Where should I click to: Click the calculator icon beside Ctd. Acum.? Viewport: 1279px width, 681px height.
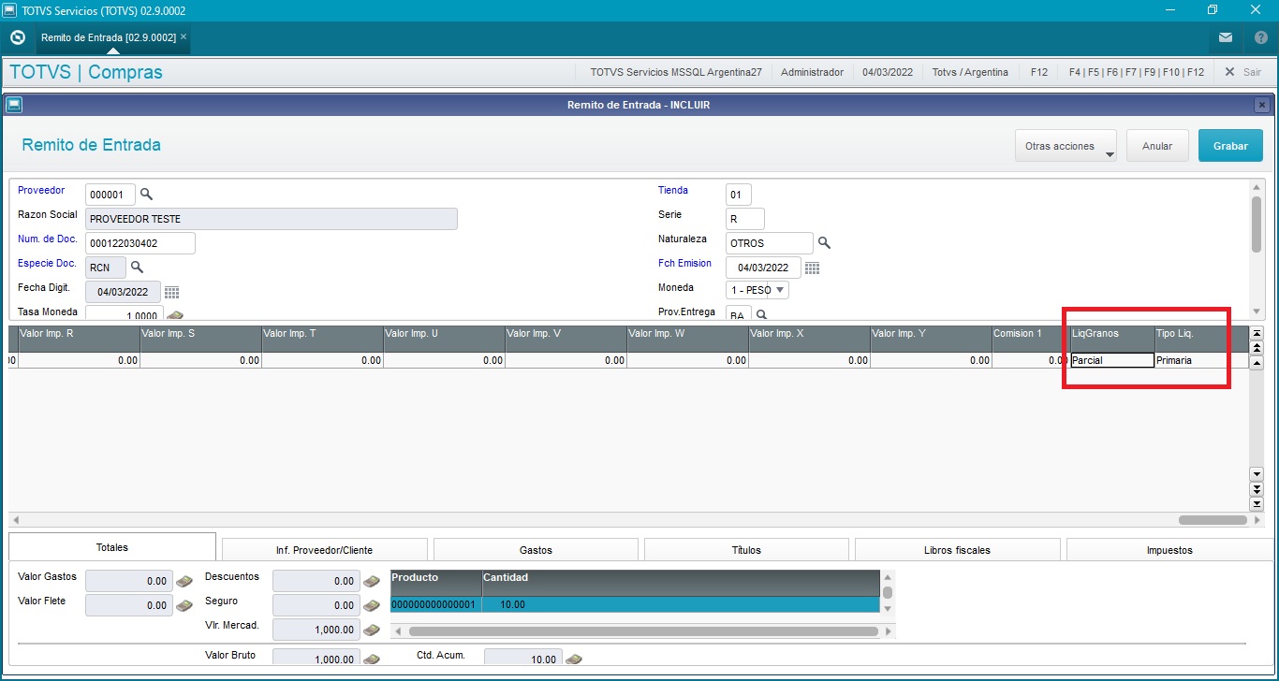coord(574,659)
